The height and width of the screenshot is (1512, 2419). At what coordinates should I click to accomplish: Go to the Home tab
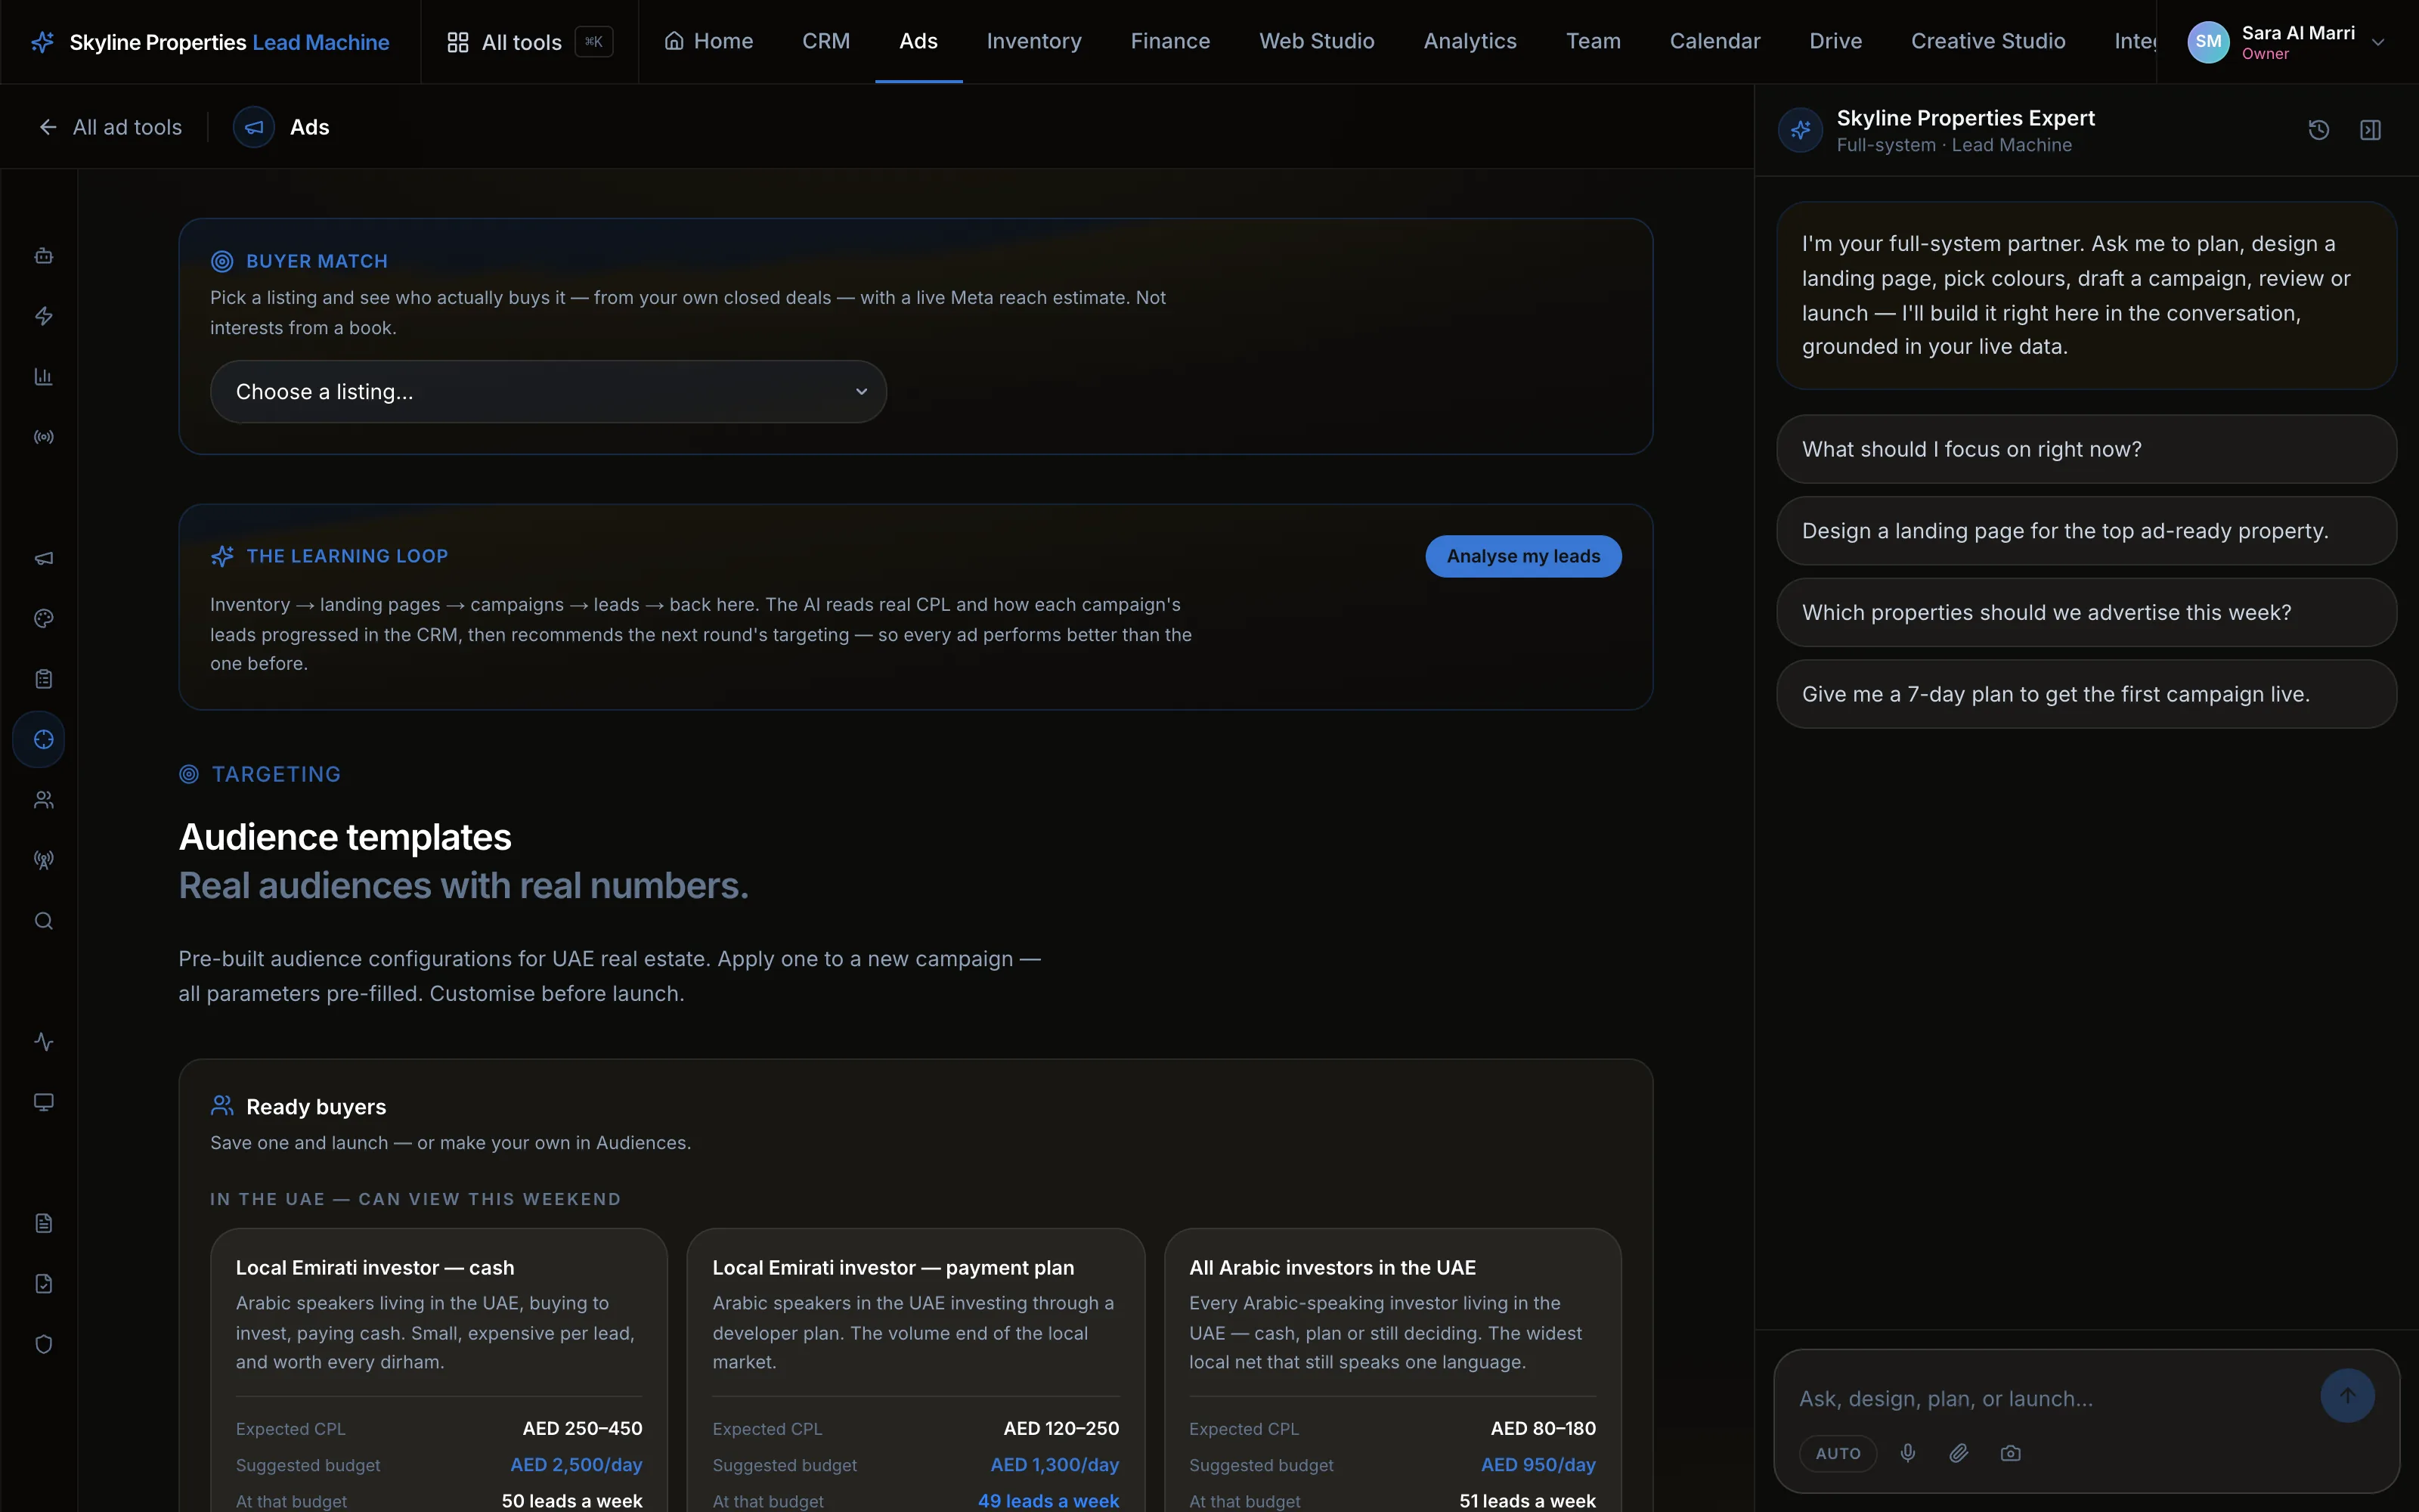tap(709, 41)
